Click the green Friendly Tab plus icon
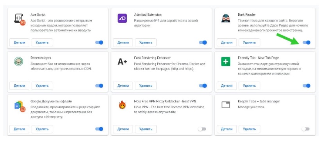 point(226,62)
